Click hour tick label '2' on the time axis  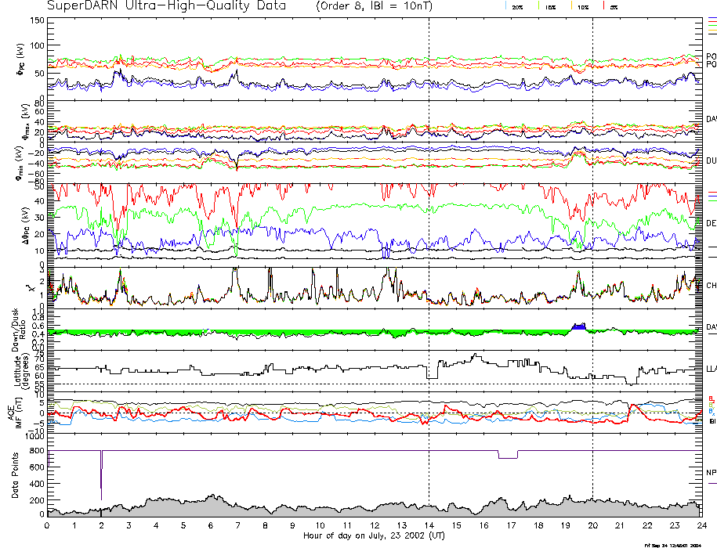click(102, 525)
